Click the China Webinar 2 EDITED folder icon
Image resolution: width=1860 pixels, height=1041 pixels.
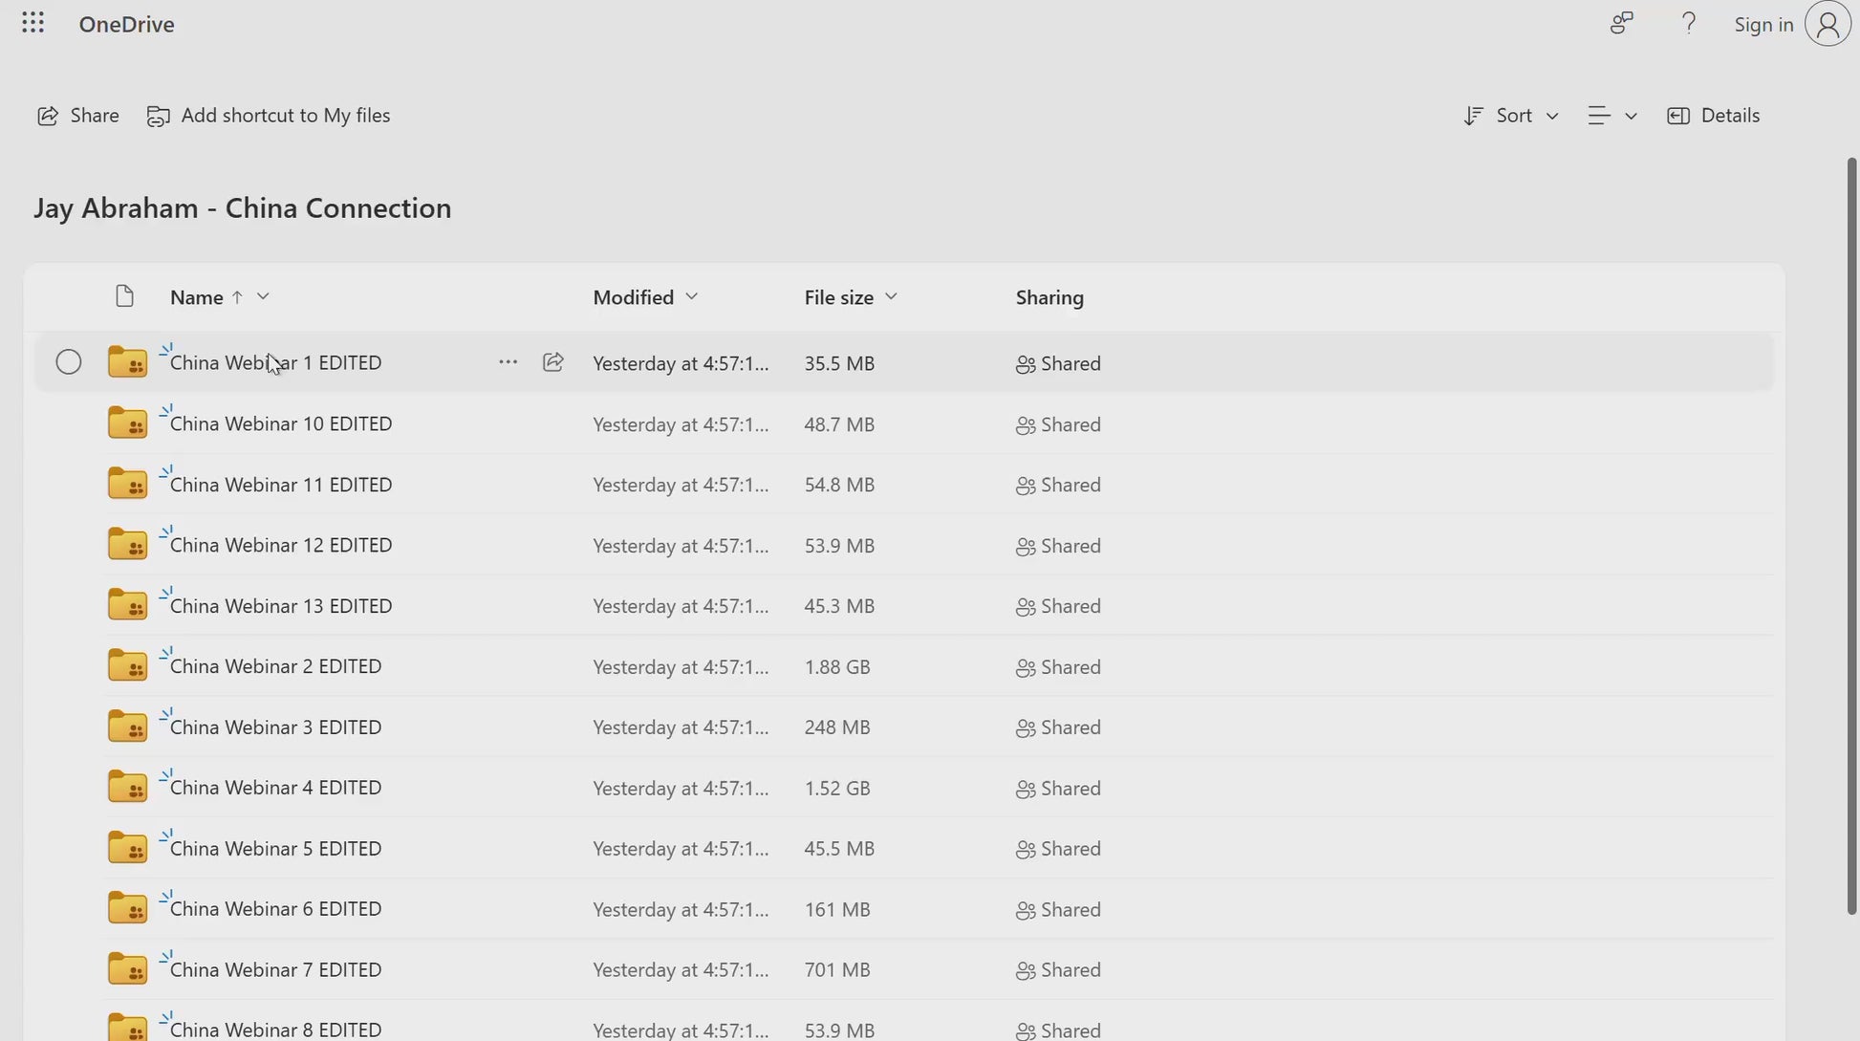(x=127, y=666)
